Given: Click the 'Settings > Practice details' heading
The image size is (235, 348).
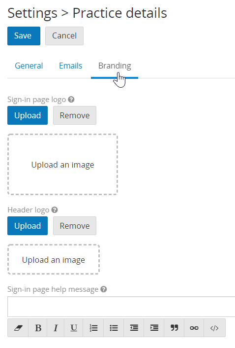Looking at the screenshot, I should pos(87,13).
